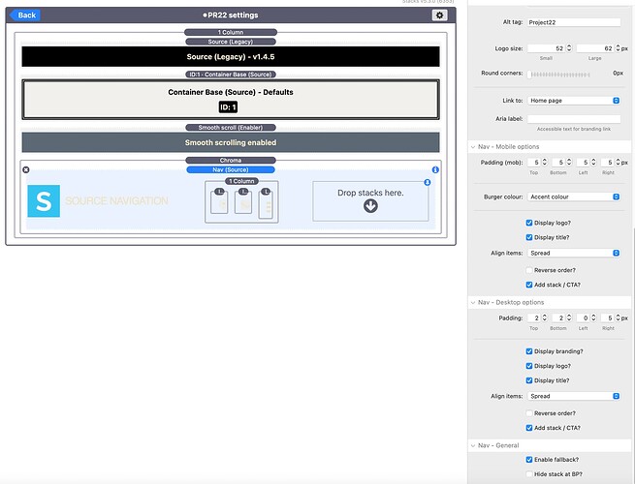Select the middle column icon in the Nav stack
This screenshot has width=635, height=484.
pos(242,201)
